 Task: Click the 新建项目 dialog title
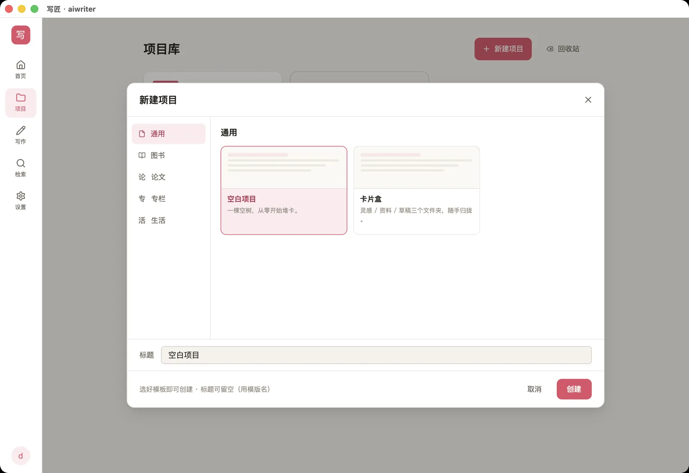pyautogui.click(x=158, y=100)
